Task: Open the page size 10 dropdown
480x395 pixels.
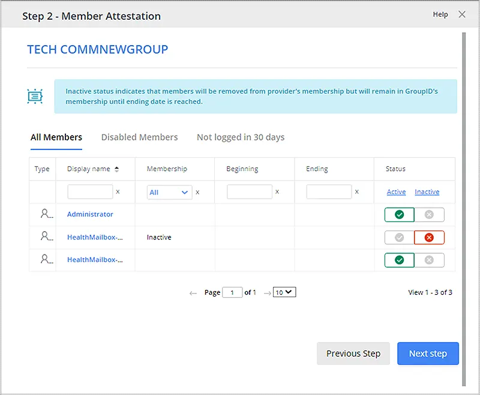Action: pos(284,292)
